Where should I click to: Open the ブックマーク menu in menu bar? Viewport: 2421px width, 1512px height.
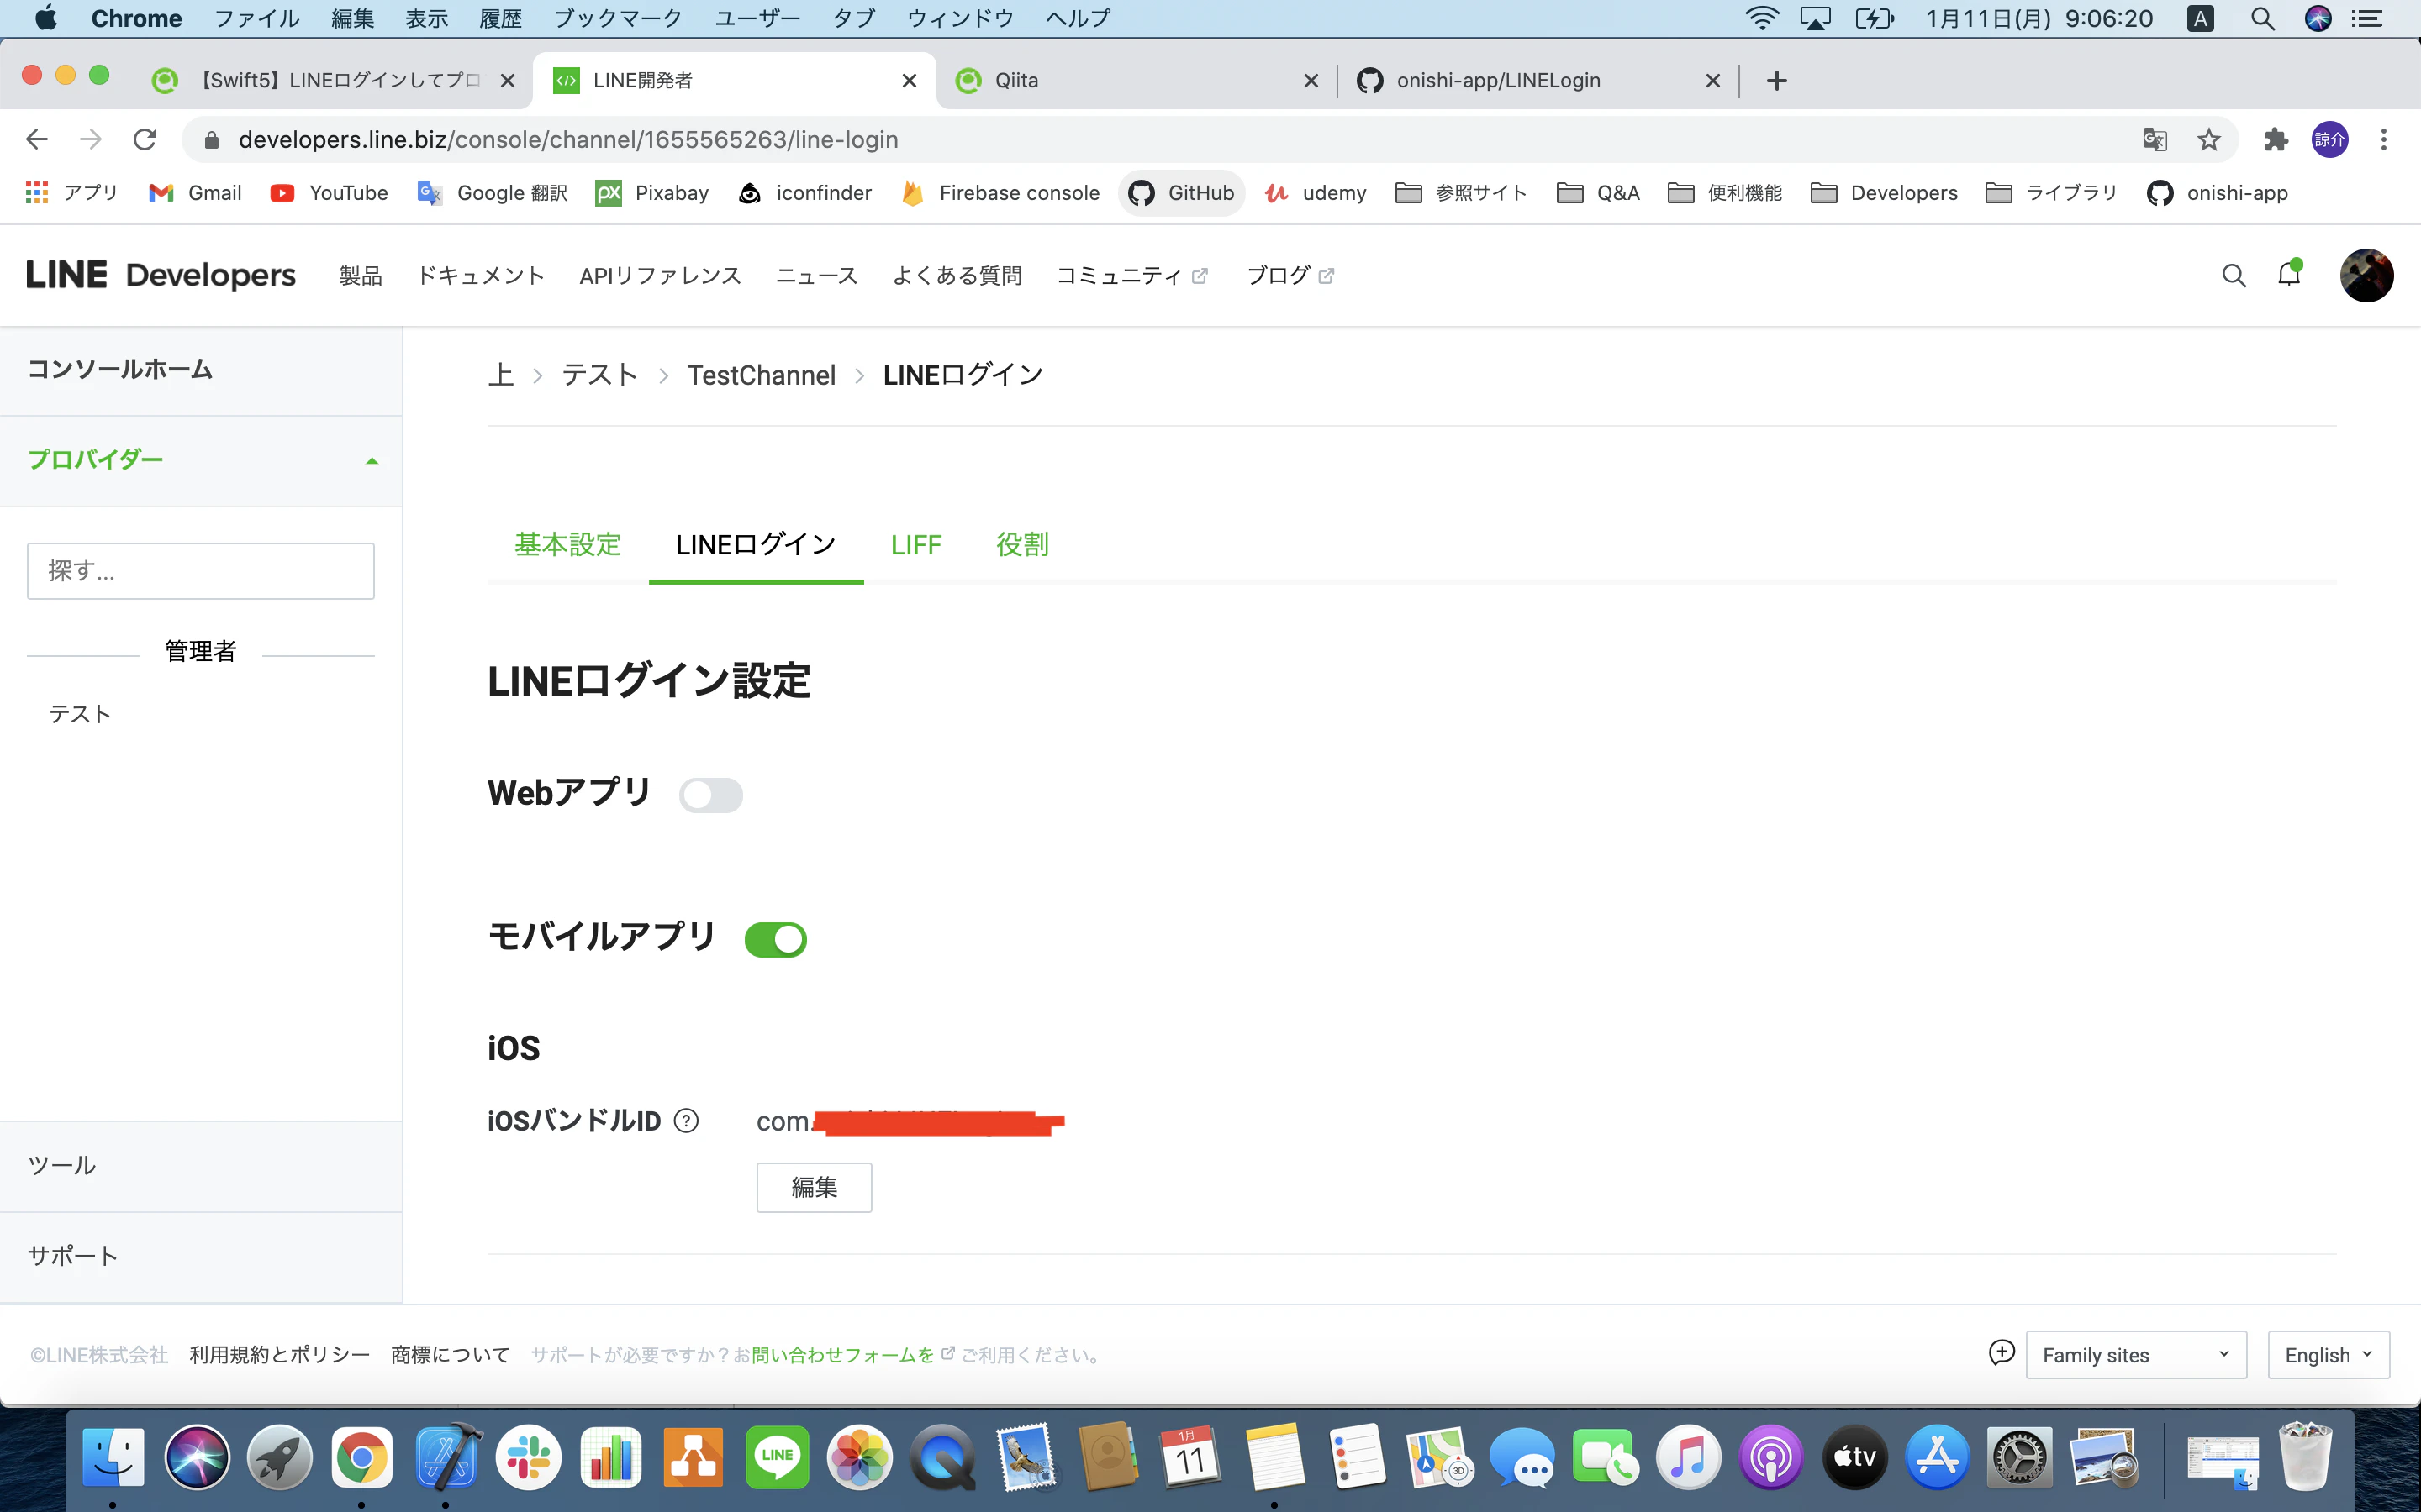pos(617,18)
